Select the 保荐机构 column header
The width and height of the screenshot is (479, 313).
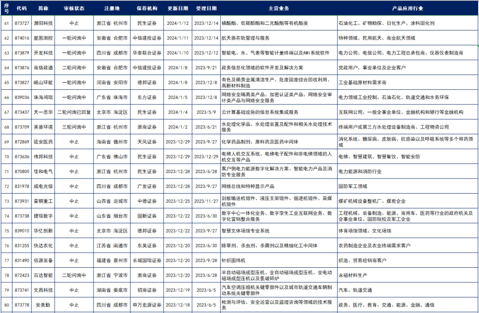click(147, 8)
